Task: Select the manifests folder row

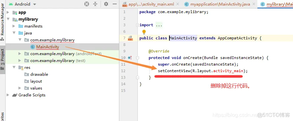Action: [62, 26]
